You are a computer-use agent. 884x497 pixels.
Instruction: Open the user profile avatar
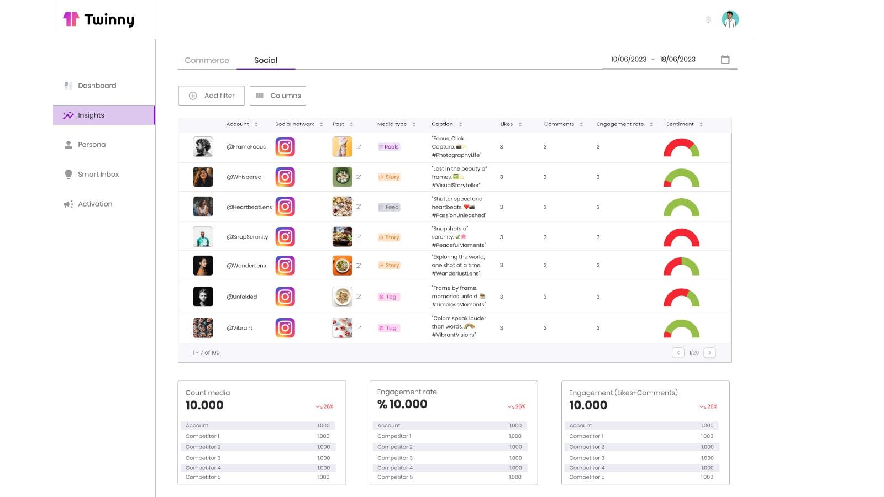730,19
